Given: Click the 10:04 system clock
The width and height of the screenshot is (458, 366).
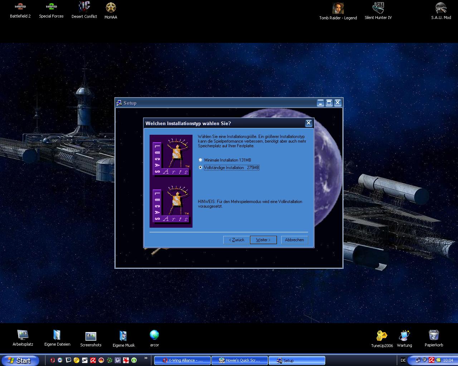Looking at the screenshot, I should (448, 360).
